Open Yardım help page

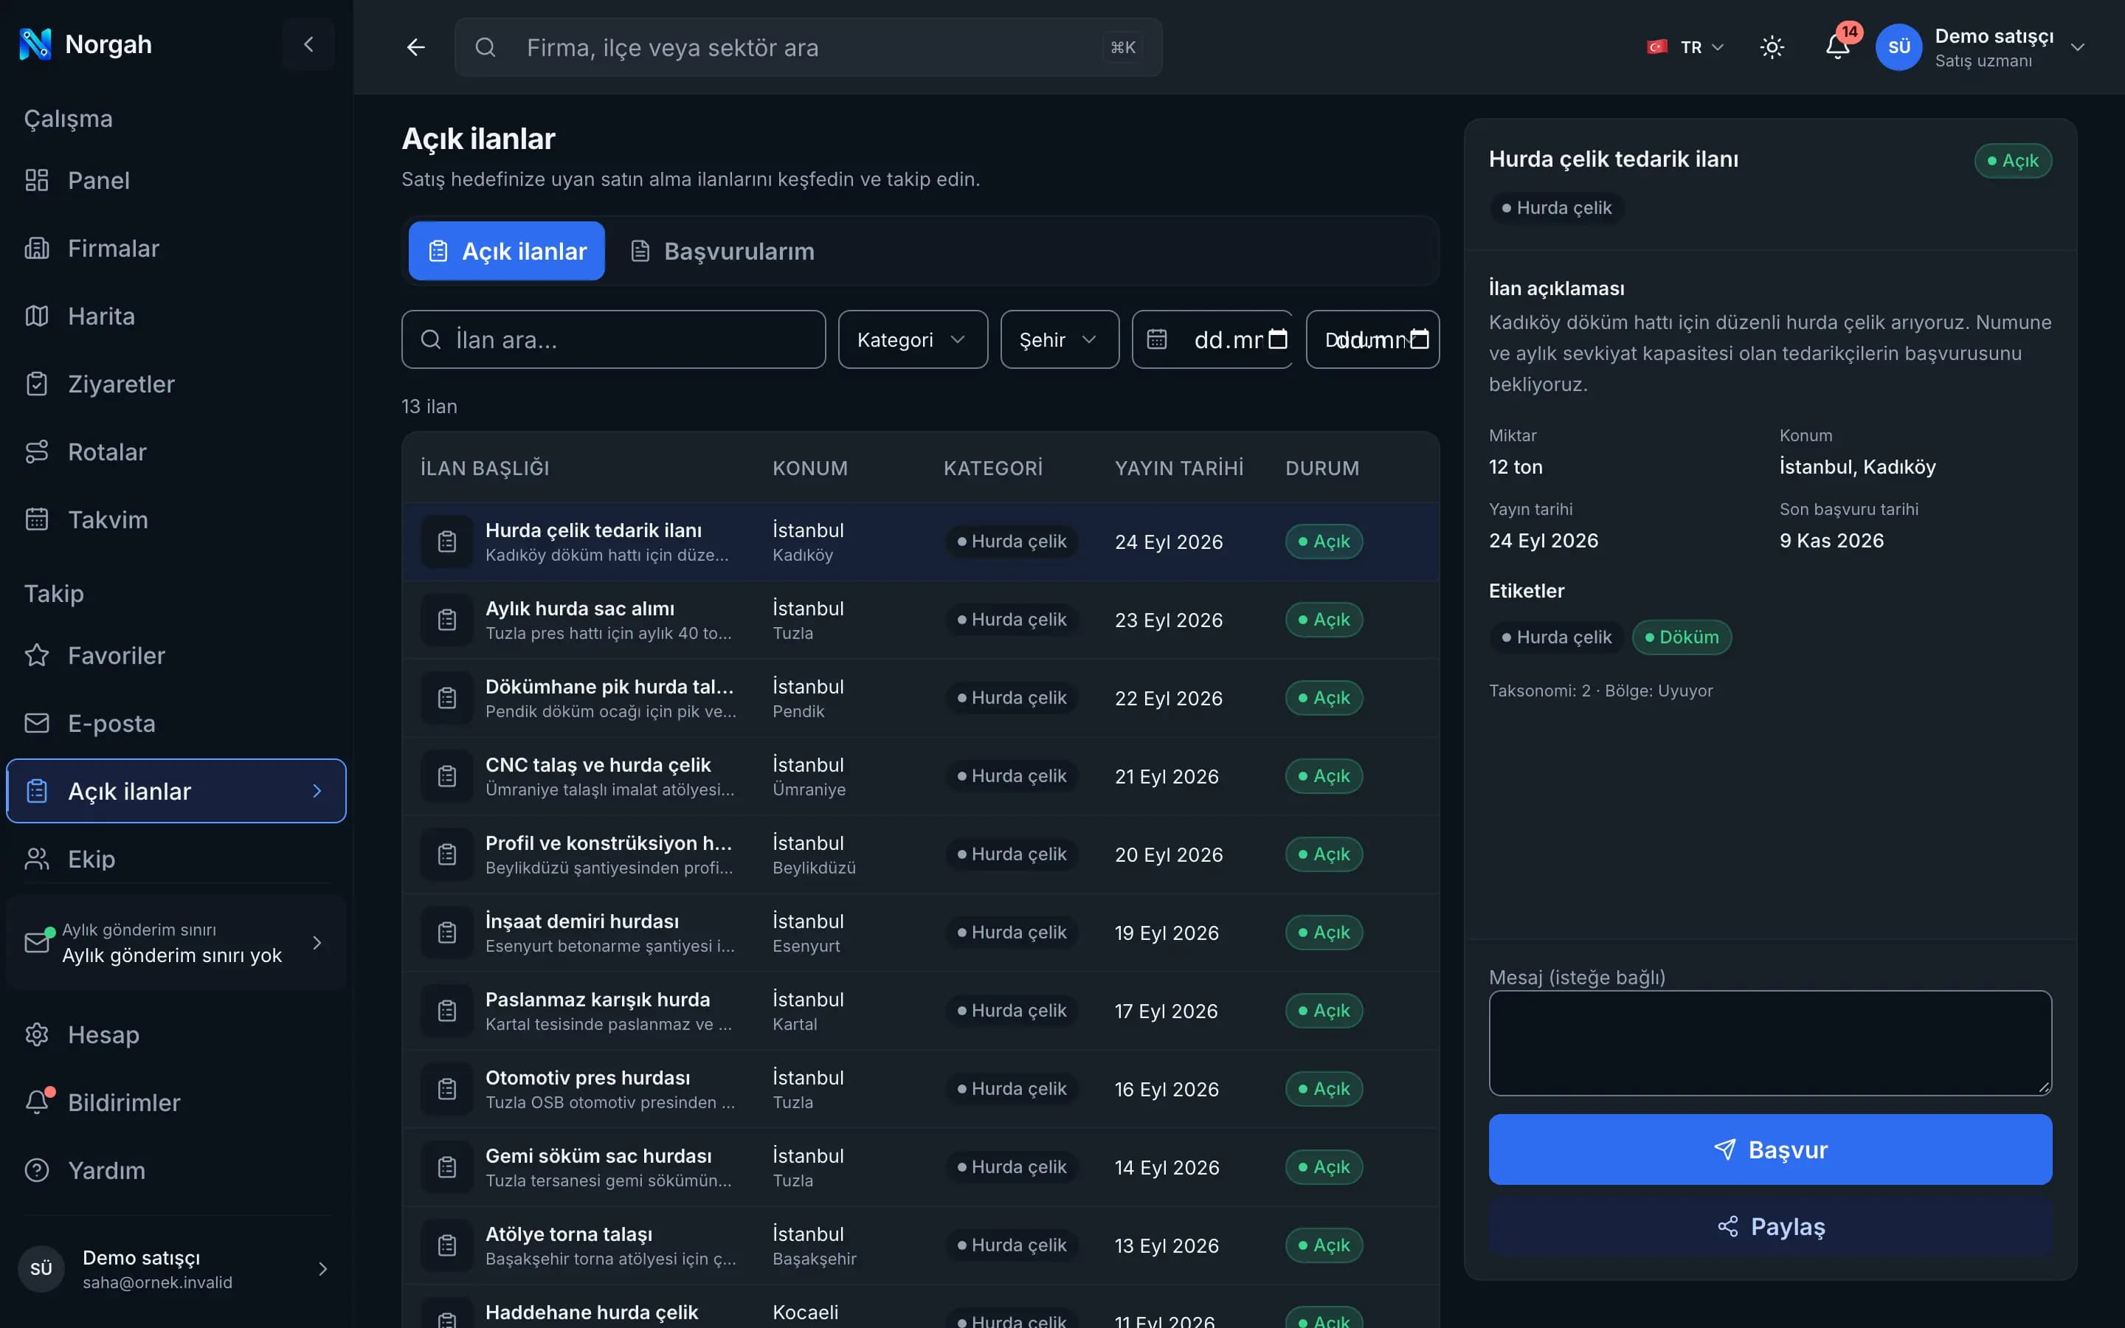176,1171
